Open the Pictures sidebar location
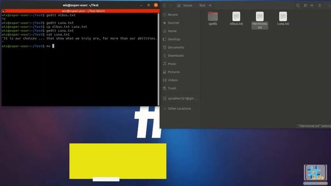This screenshot has width=331, height=186. (x=179, y=72)
